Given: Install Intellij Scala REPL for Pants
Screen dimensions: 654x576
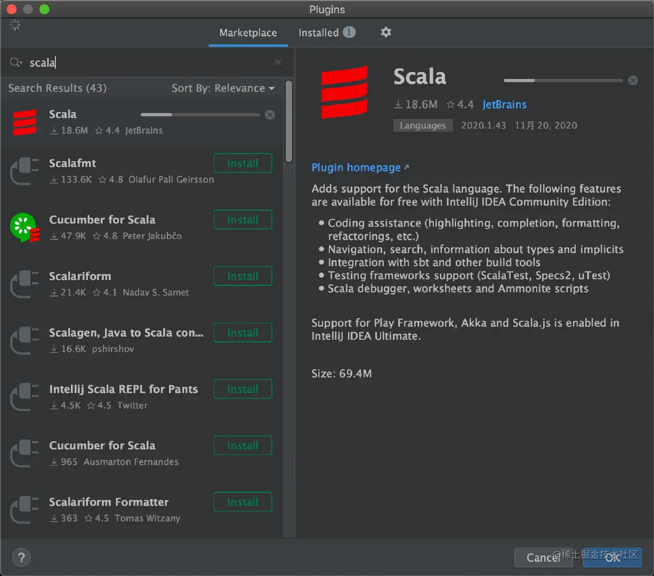Looking at the screenshot, I should [243, 389].
